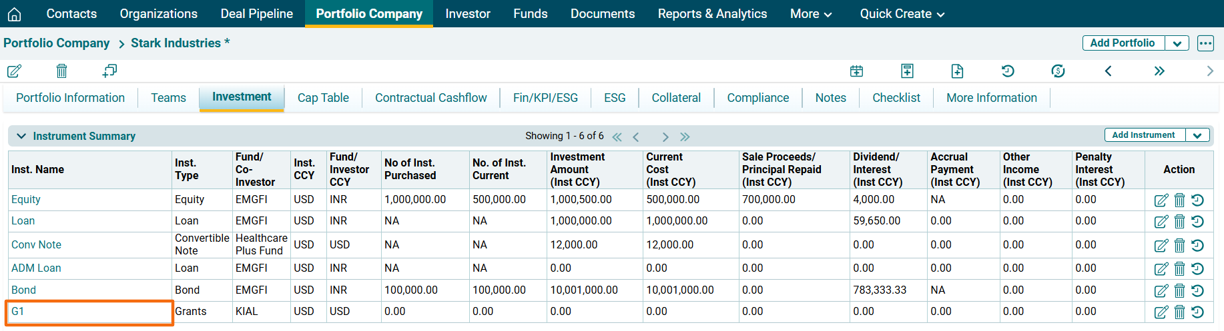Viewport: 1224px width, 331px height.
Task: Switch to the Contractual Cashflow tab
Action: tap(430, 98)
